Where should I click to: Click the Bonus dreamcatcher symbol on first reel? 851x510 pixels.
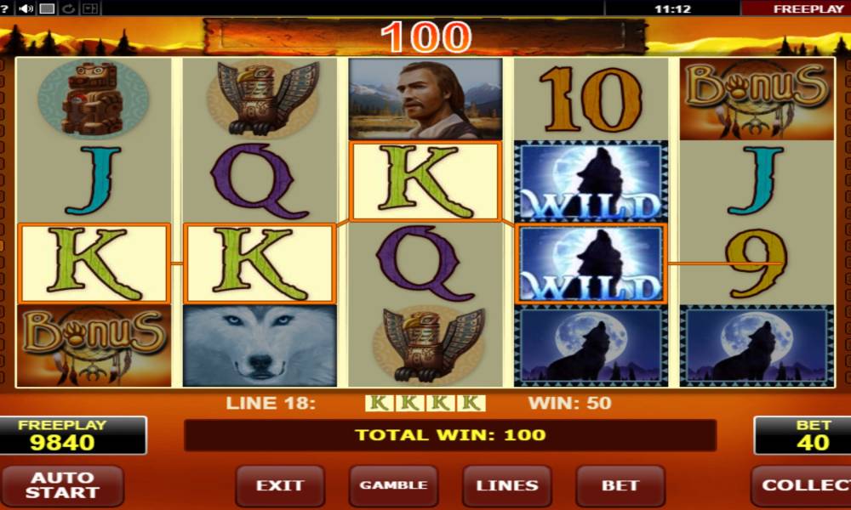(94, 346)
